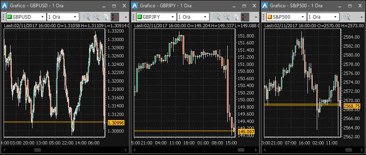Zoom in on the S&P500 chart

click(347, 17)
